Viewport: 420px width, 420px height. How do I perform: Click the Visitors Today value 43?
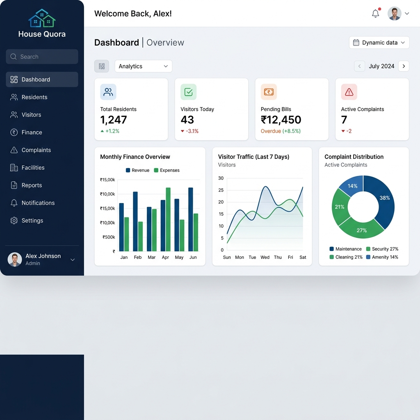point(187,120)
